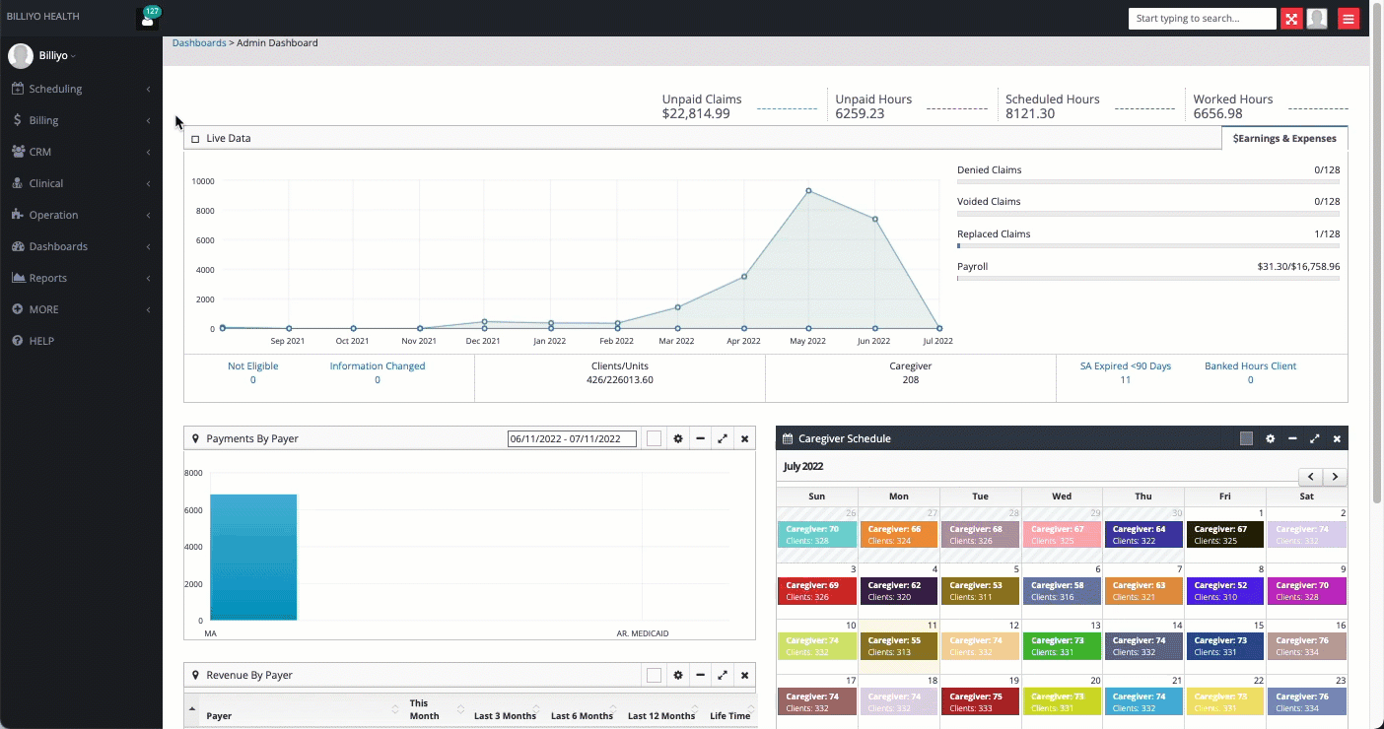This screenshot has height=729, width=1384.
Task: Click user avatar icon in top bar
Action: click(x=1317, y=19)
